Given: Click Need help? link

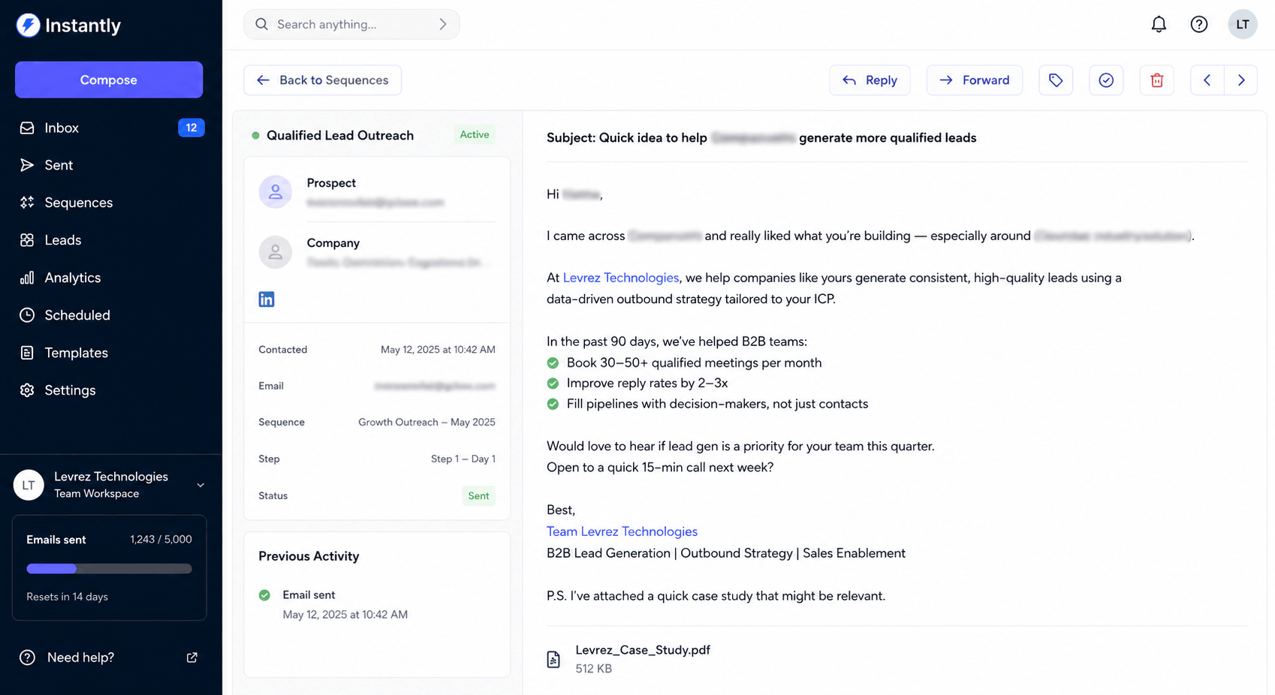Looking at the screenshot, I should pyautogui.click(x=80, y=657).
